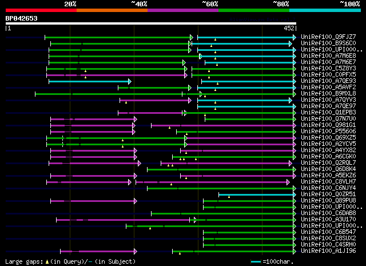The width and height of the screenshot is (366, 266).
Task: Pick hit UniRef100_A3U170
Action: click(x=328, y=220)
